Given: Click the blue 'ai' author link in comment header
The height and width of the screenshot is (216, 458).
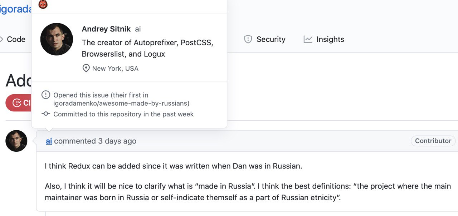Looking at the screenshot, I should [x=49, y=141].
